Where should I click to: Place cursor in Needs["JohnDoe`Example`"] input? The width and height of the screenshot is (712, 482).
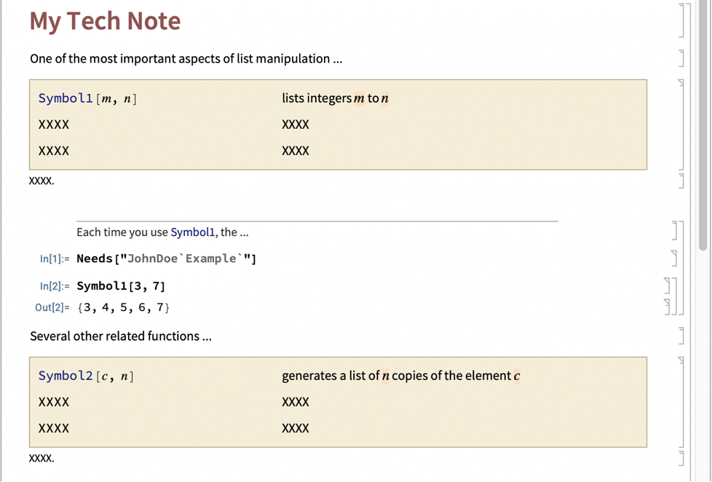(x=166, y=258)
